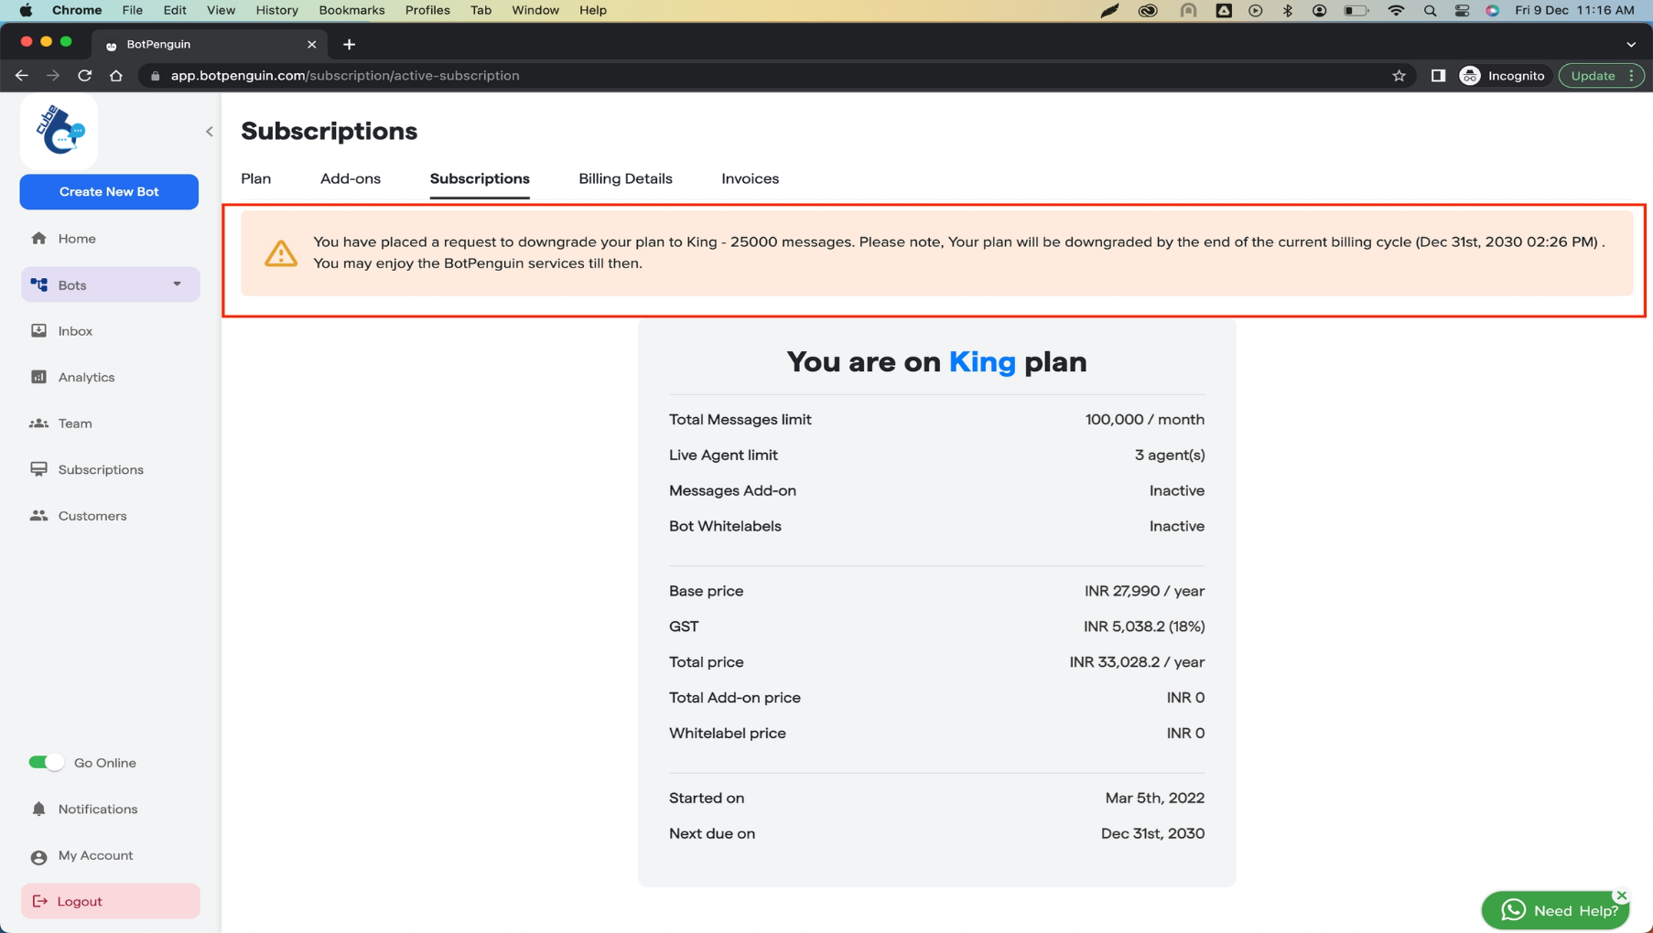The height and width of the screenshot is (933, 1653).
Task: Open the Analytics sidebar item
Action: pyautogui.click(x=86, y=377)
